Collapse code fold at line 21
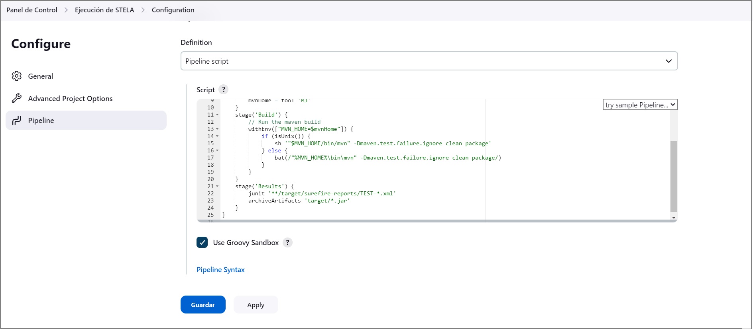753x329 pixels. click(x=217, y=186)
